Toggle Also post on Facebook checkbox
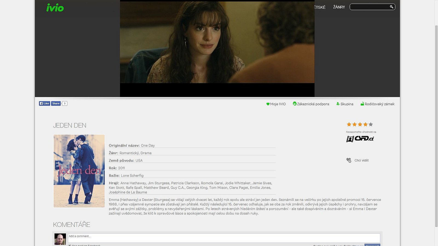438x246 pixels. pyautogui.click(x=70, y=245)
